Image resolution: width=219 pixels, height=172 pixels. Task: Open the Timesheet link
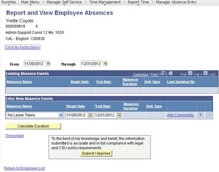pyautogui.click(x=14, y=136)
